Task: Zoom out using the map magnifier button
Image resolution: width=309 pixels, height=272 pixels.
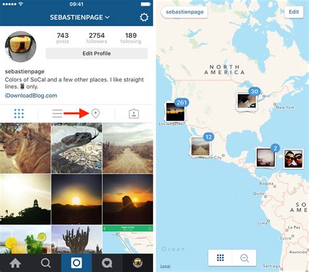Action: [x=244, y=258]
